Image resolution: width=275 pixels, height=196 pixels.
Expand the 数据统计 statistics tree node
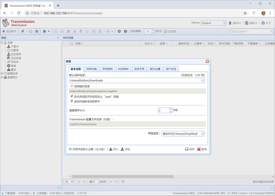(x=2, y=77)
